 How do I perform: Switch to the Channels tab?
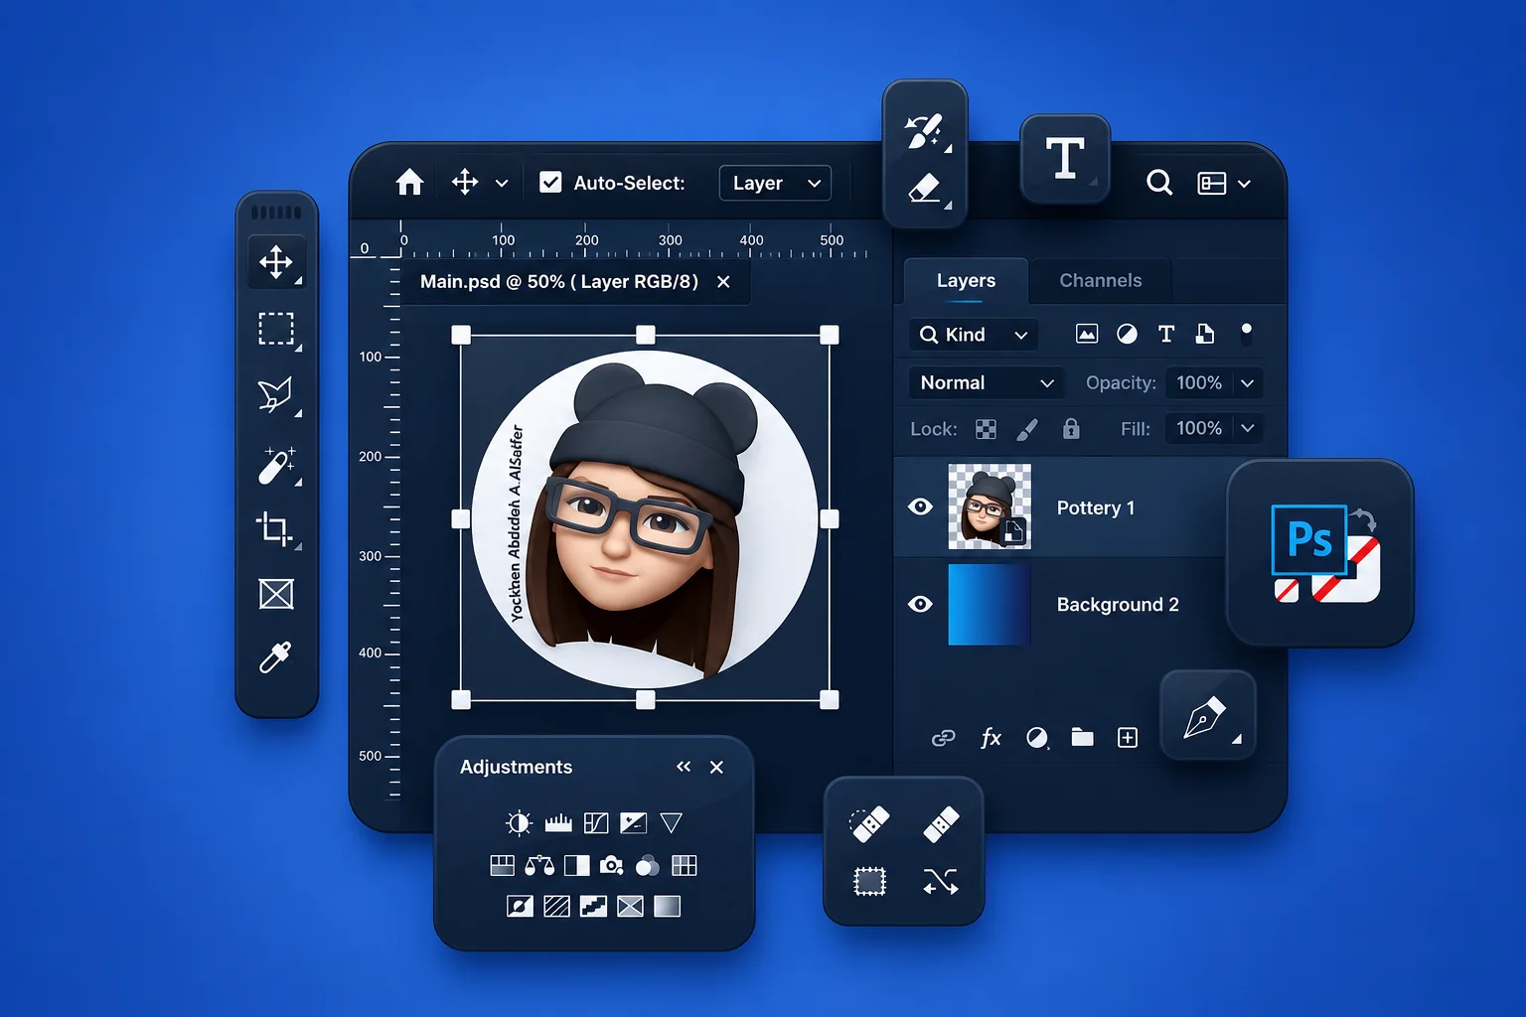click(1101, 281)
